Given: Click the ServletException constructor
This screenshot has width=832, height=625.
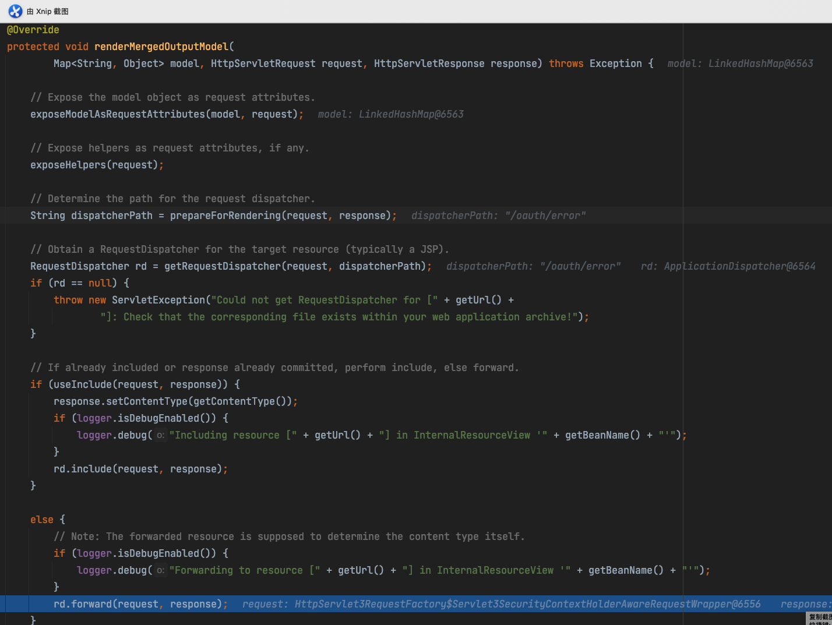Looking at the screenshot, I should click(158, 300).
